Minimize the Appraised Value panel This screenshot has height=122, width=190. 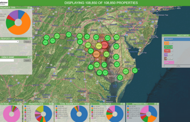(x=155, y=104)
